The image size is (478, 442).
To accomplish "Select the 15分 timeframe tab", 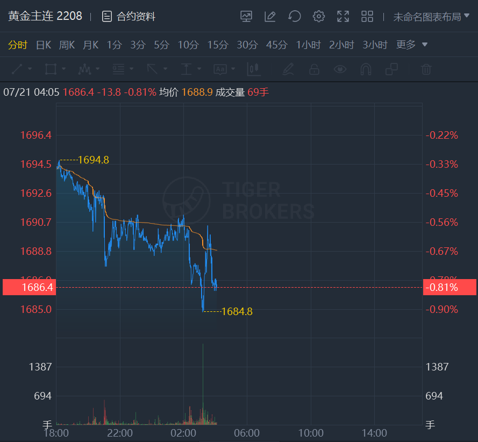I will (x=218, y=45).
